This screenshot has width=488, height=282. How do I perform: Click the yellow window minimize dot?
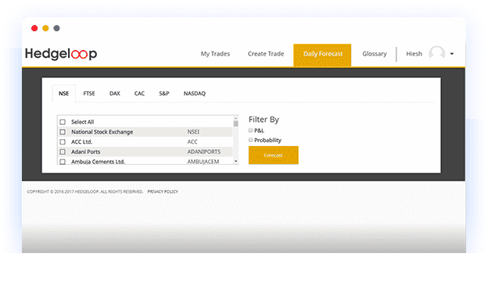[45, 28]
